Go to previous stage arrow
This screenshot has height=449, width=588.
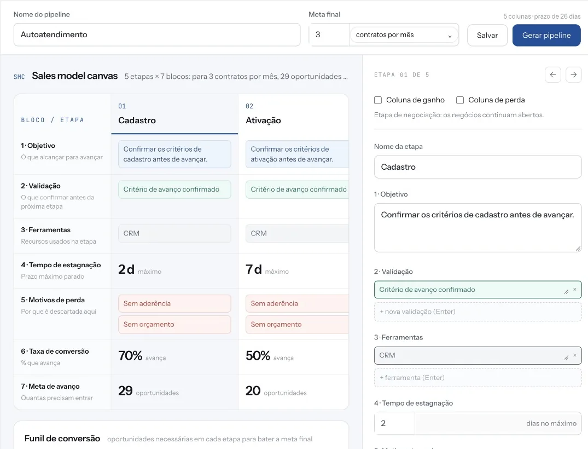553,74
